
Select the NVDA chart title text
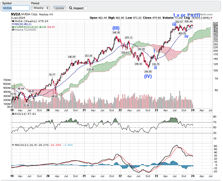[x=16, y=14]
